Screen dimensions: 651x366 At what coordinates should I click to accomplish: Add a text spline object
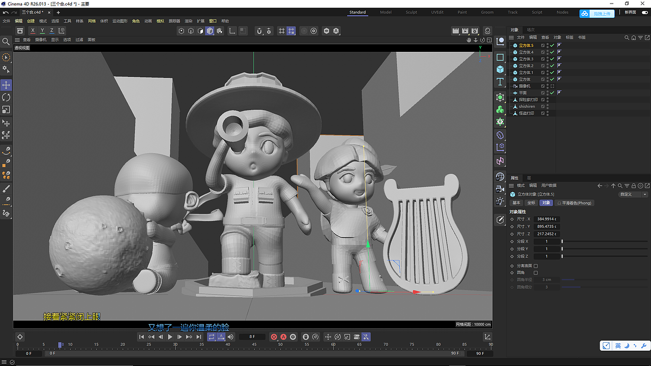[x=500, y=82]
